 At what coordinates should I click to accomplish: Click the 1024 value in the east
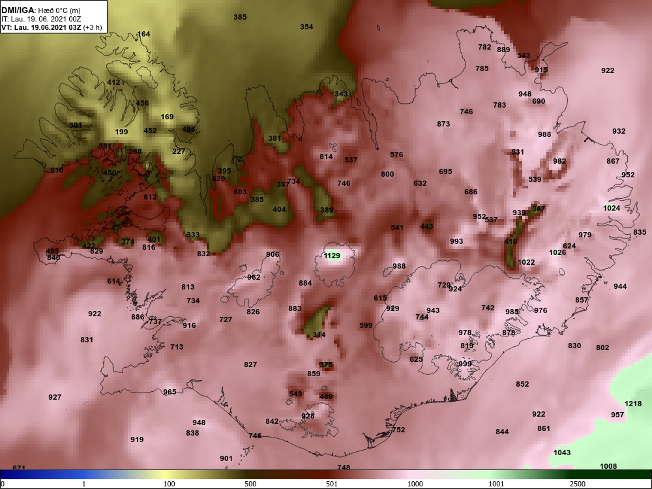point(612,208)
